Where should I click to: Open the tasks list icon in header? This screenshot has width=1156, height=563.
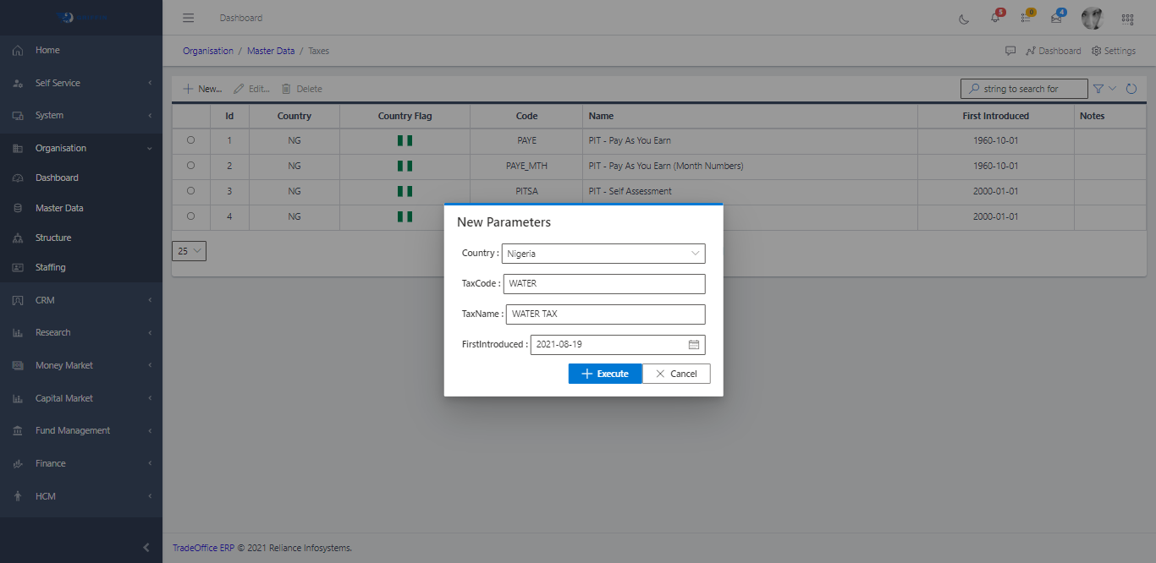pyautogui.click(x=1026, y=19)
